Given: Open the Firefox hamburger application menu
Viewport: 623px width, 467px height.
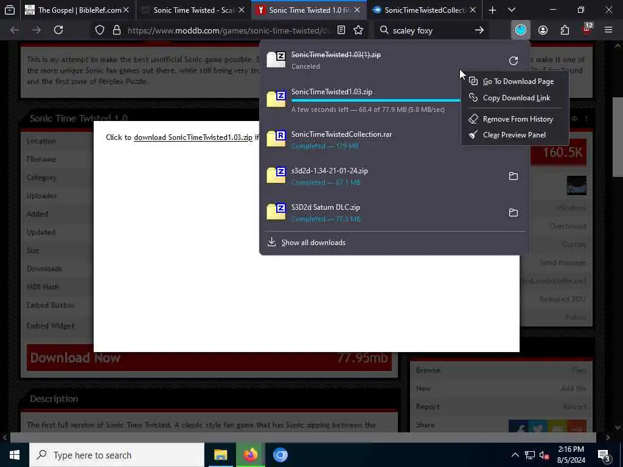Looking at the screenshot, I should (x=608, y=30).
